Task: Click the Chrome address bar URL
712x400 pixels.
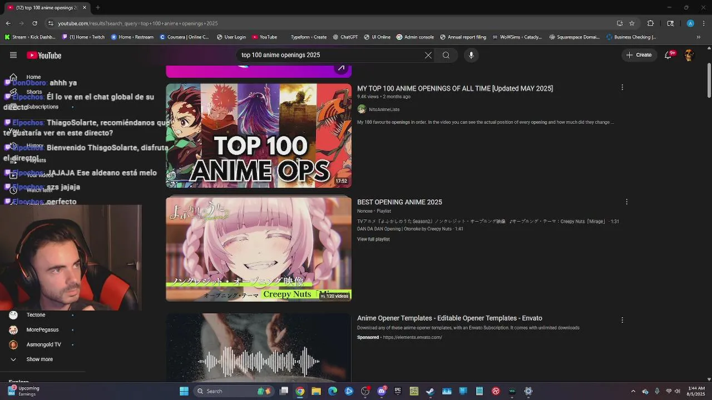Action: 138,23
